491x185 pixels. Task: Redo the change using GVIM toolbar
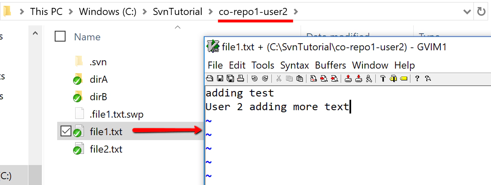pos(265,79)
